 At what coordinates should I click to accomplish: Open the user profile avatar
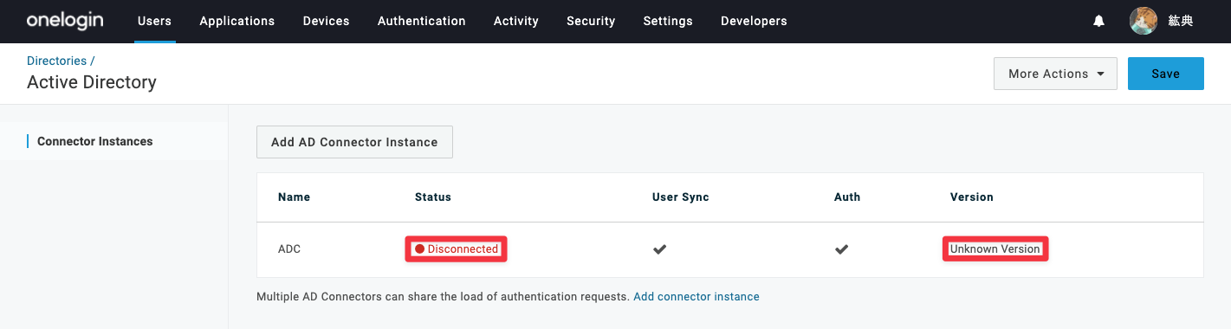[x=1144, y=21]
